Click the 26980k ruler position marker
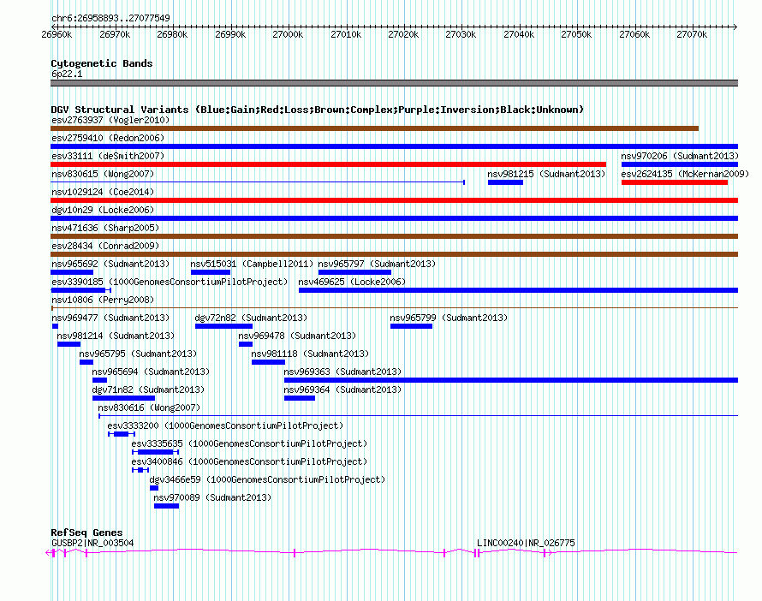762x601 pixels. pyautogui.click(x=172, y=34)
